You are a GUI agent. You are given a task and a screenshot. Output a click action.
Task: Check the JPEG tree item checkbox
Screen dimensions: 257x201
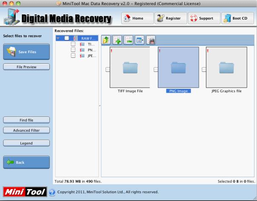coord(73,56)
